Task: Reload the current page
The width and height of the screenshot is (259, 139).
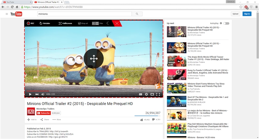Action: 12,7
